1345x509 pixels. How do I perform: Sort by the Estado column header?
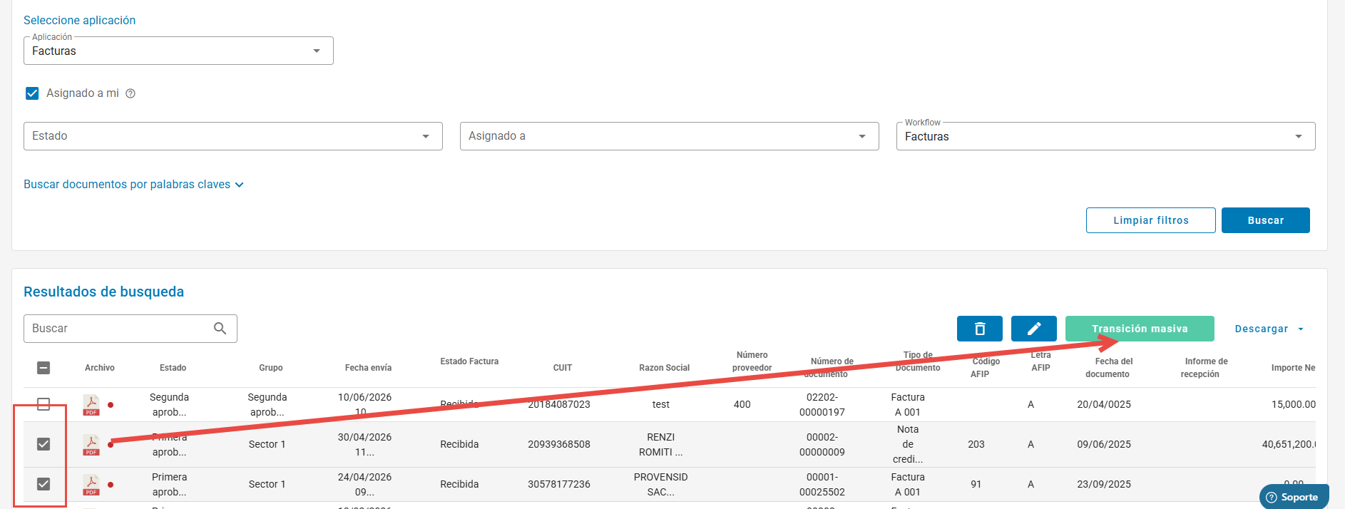(173, 368)
